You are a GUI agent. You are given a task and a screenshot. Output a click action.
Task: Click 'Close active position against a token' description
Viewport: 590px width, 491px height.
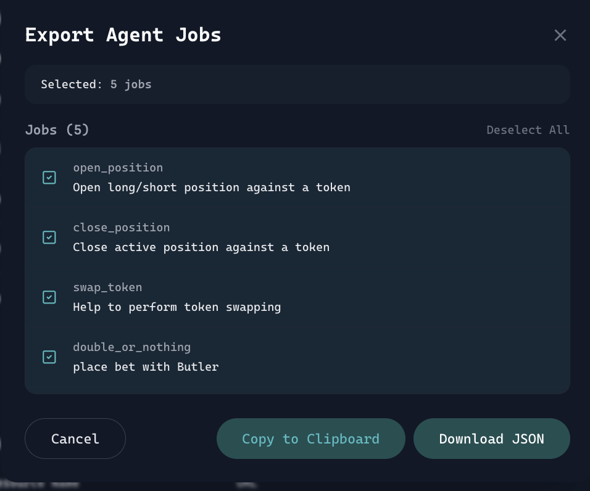click(201, 247)
